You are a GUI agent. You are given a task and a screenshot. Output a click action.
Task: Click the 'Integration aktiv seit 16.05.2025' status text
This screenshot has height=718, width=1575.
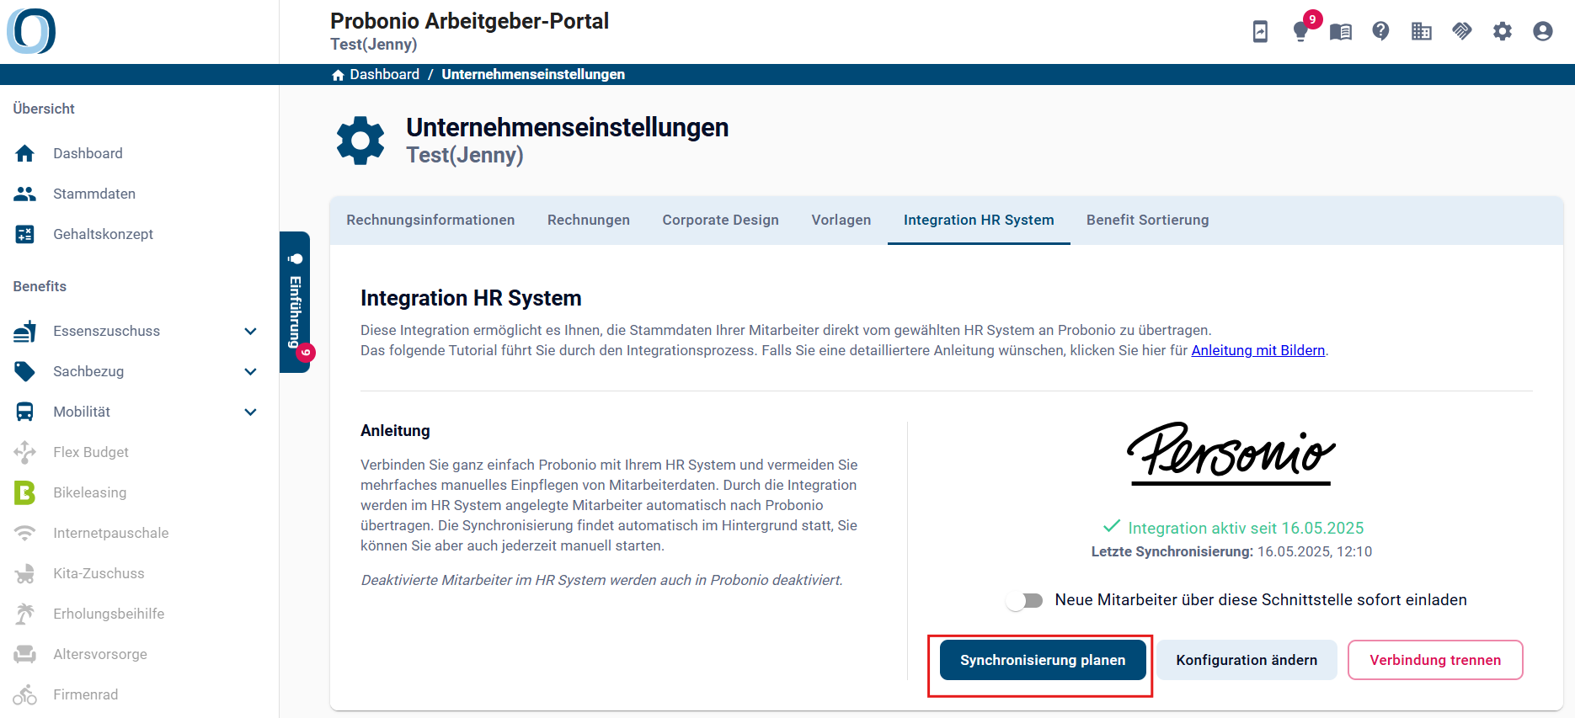[x=1246, y=528]
